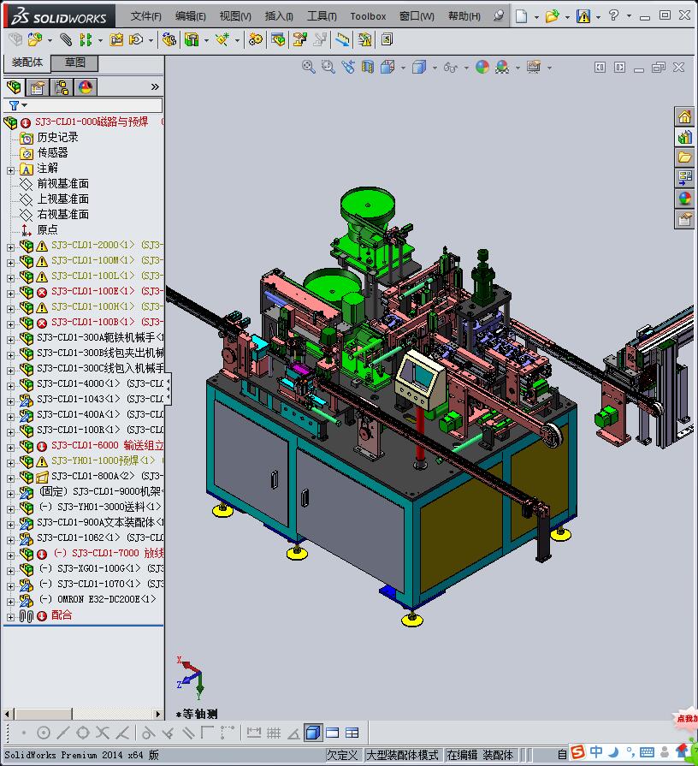Click the Previous View icon
The image size is (698, 766).
[348, 67]
